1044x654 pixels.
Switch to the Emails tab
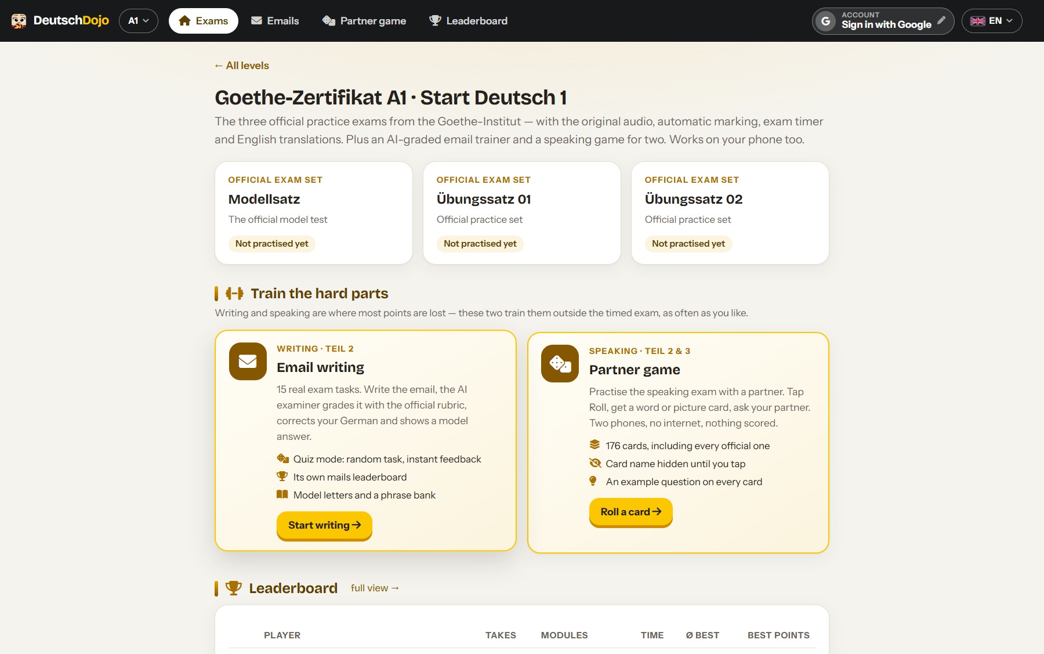click(x=275, y=21)
